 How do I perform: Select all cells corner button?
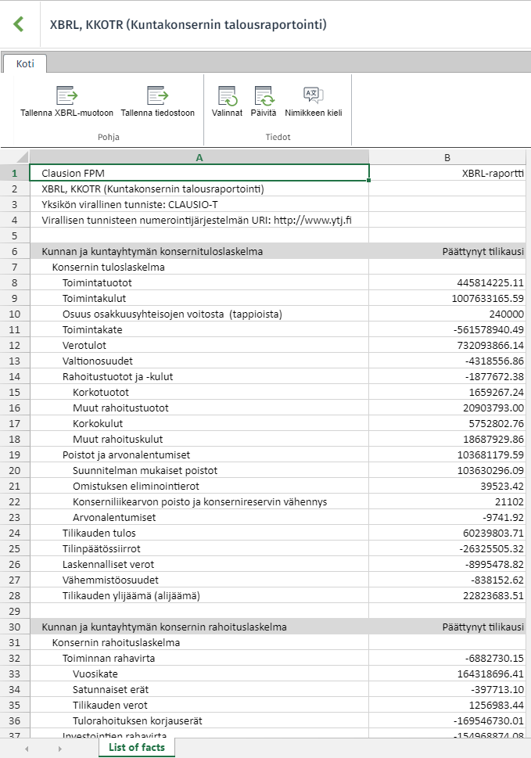15,157
